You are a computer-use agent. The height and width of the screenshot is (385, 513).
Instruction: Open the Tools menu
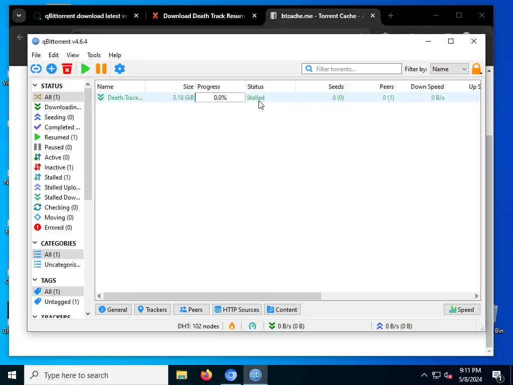[94, 55]
